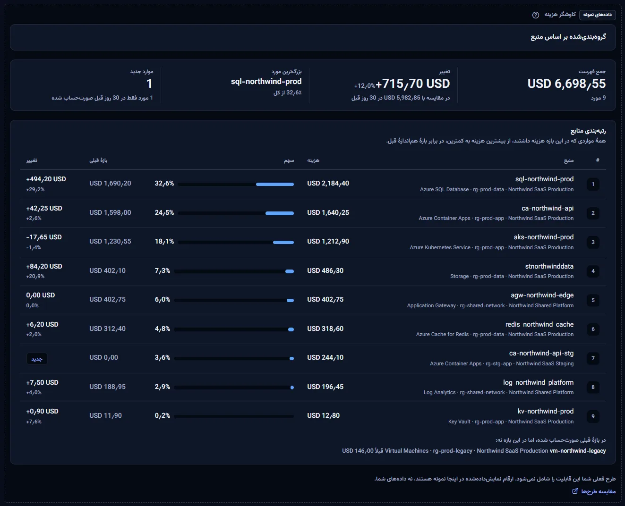Viewport: 625px width, 506px height.
Task: Click the کاوشگر هزینه title
Action: pos(560,15)
